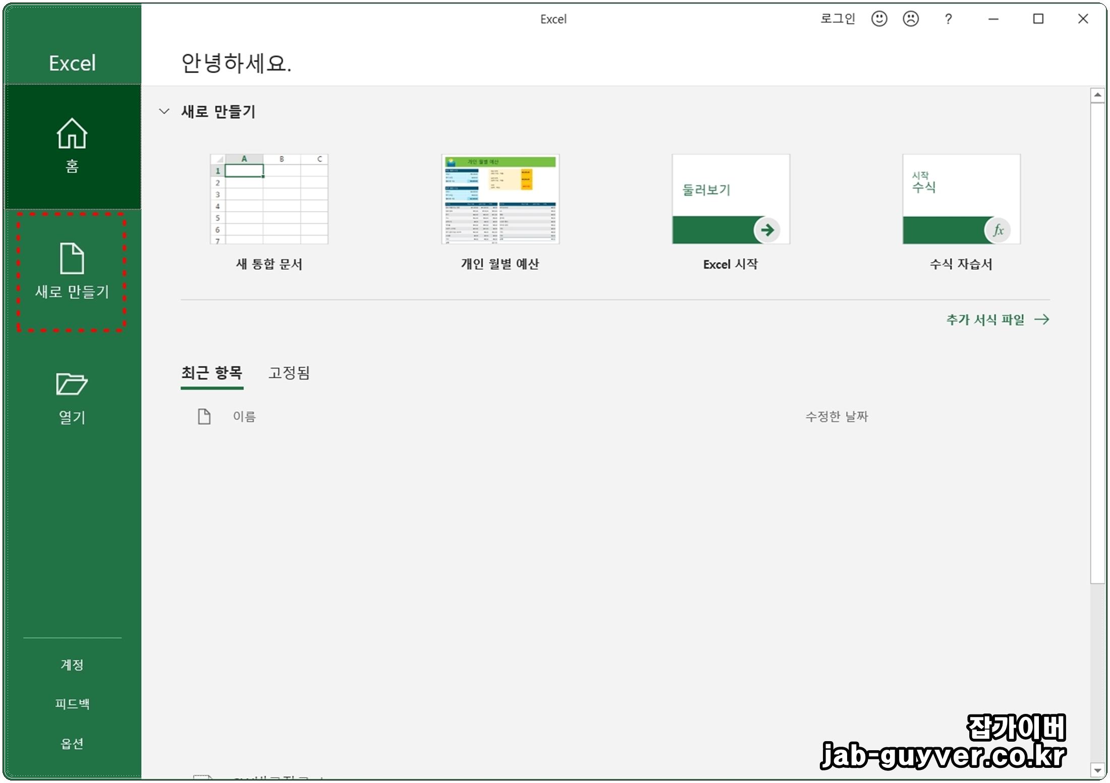Open the 피드백 page in the sidebar
Screen dimensions: 1110x783
click(x=72, y=704)
